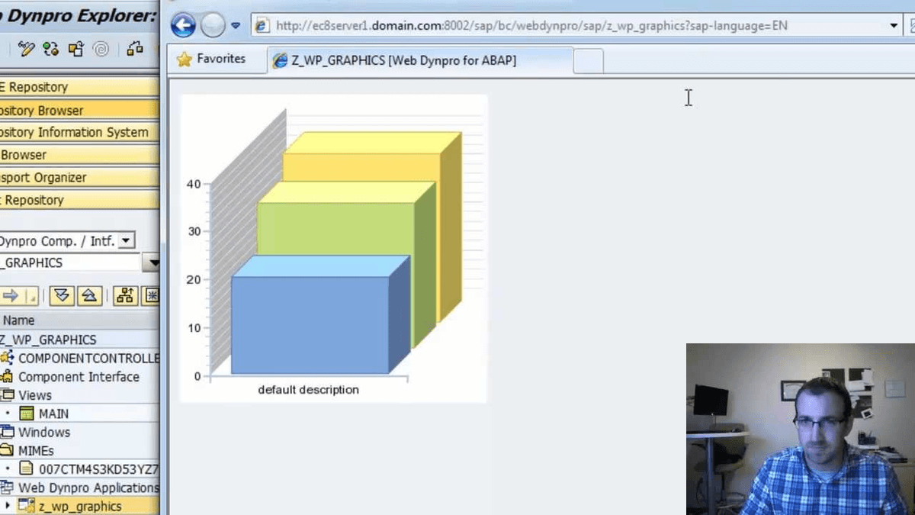This screenshot has height=515, width=915.
Task: Click the collapse all nodes icon
Action: tap(89, 296)
